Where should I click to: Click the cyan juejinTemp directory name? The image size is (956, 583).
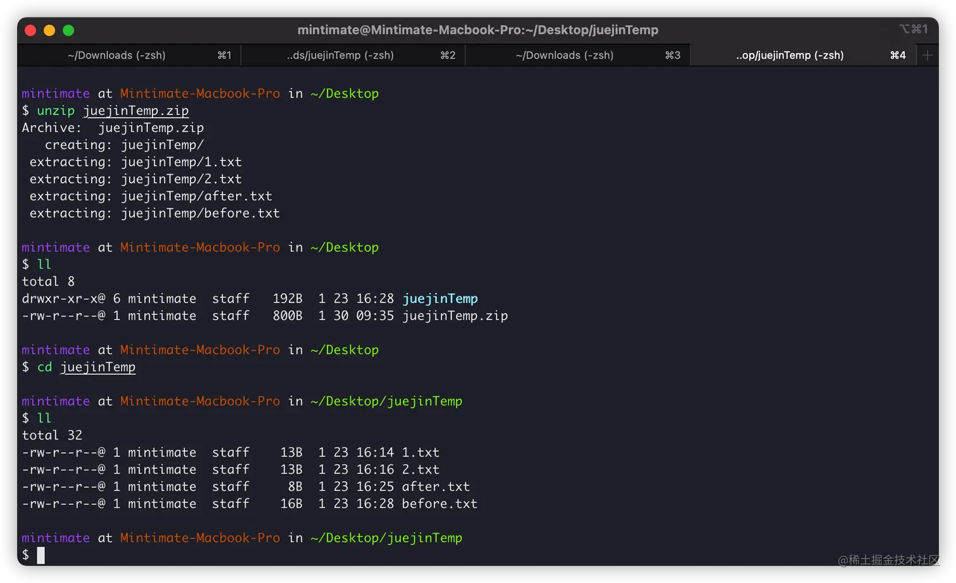pyautogui.click(x=440, y=298)
